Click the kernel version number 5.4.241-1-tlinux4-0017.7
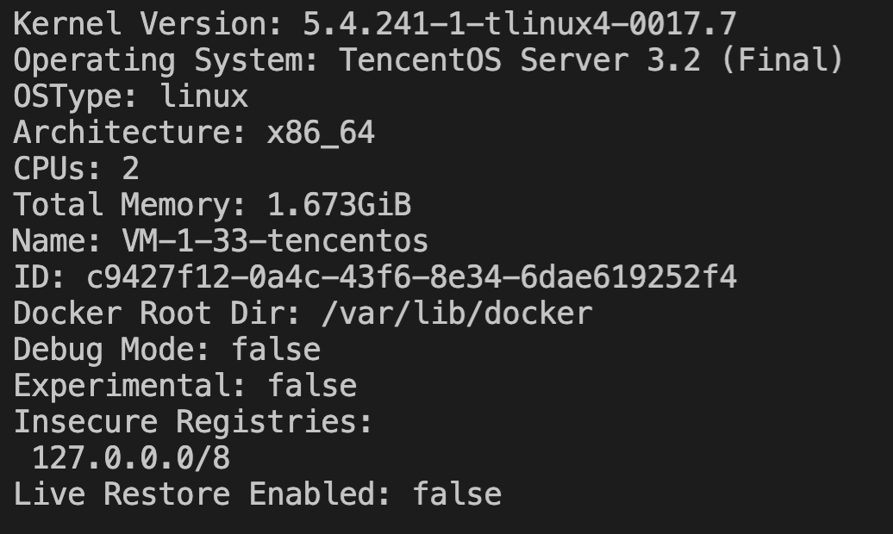Viewport: 893px width, 534px height. 519,24
